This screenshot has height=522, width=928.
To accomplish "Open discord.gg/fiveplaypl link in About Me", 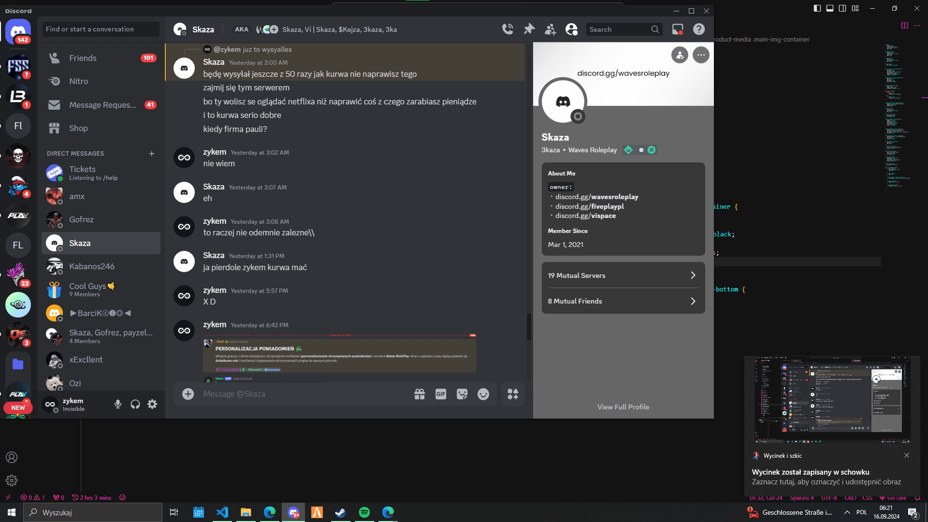I will click(x=589, y=206).
